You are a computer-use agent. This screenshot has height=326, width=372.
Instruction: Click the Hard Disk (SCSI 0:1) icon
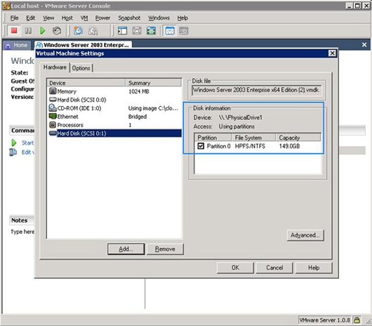pyautogui.click(x=53, y=133)
